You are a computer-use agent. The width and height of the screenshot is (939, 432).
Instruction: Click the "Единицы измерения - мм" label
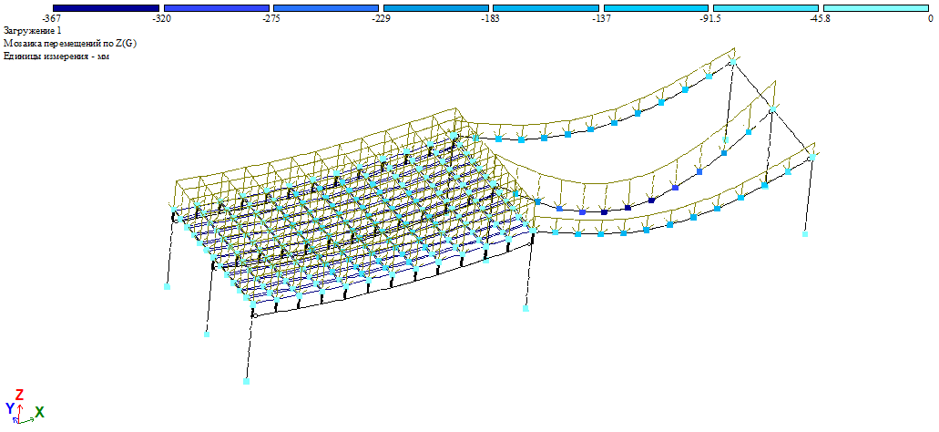pyautogui.click(x=56, y=57)
